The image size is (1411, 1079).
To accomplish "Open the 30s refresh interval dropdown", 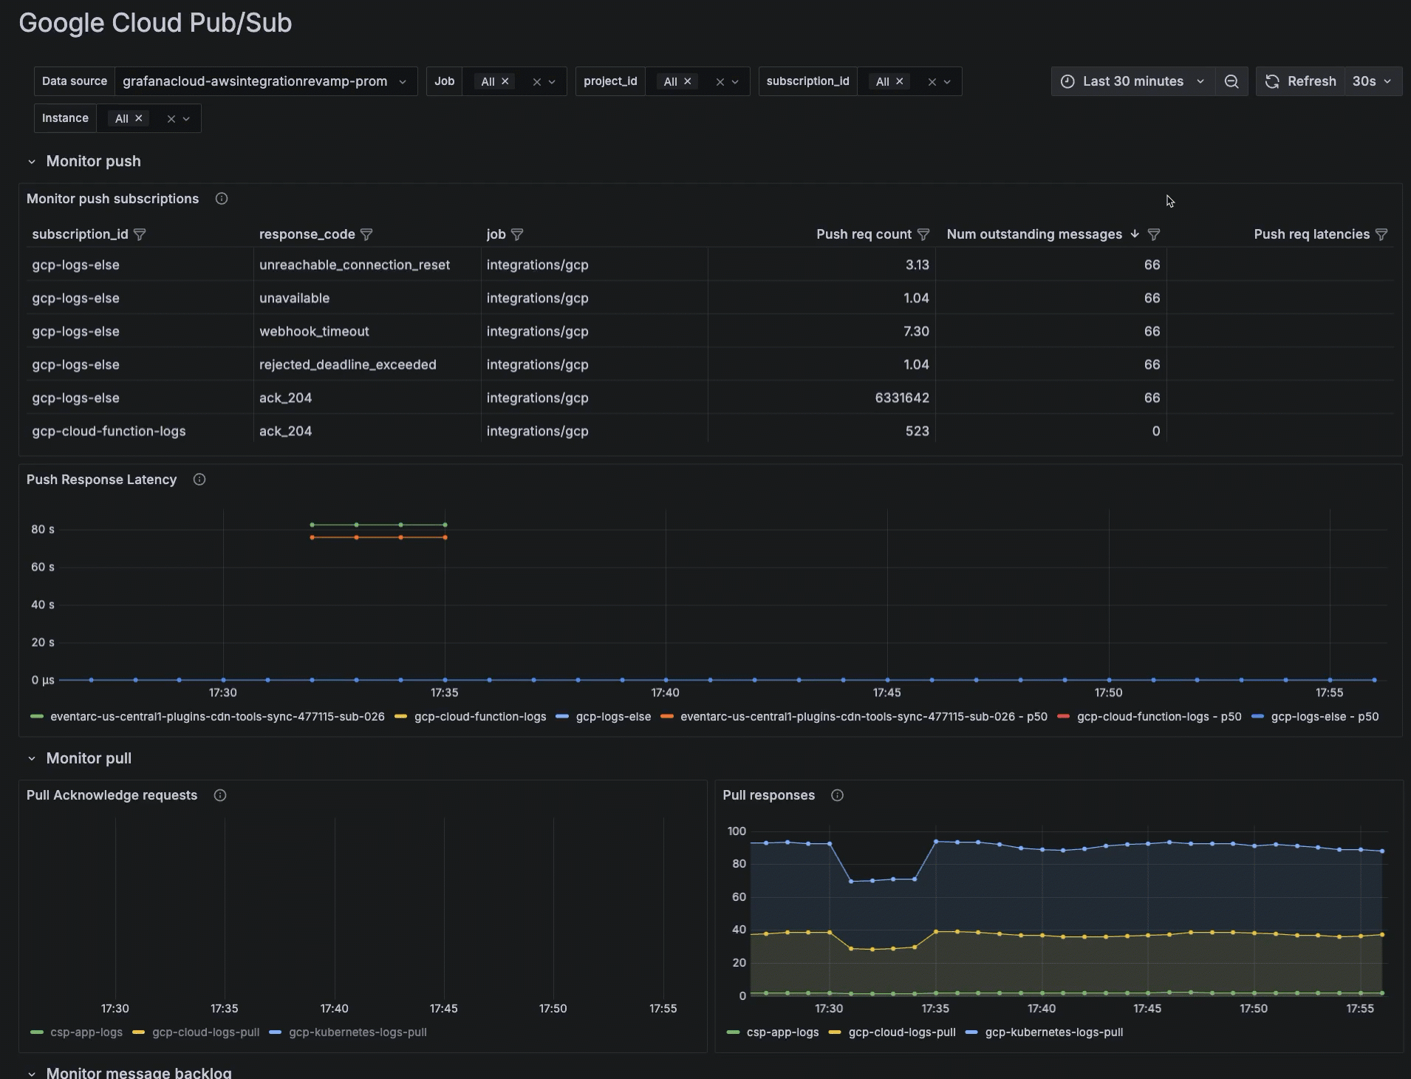I will coord(1373,81).
